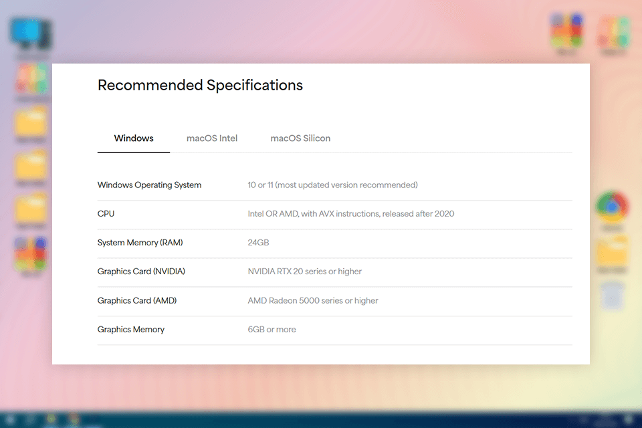Open the macOS Silicon tab

tap(300, 138)
